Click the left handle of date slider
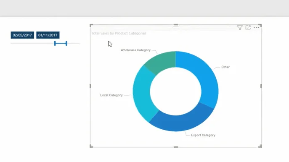The image size is (289, 162). pos(55,43)
